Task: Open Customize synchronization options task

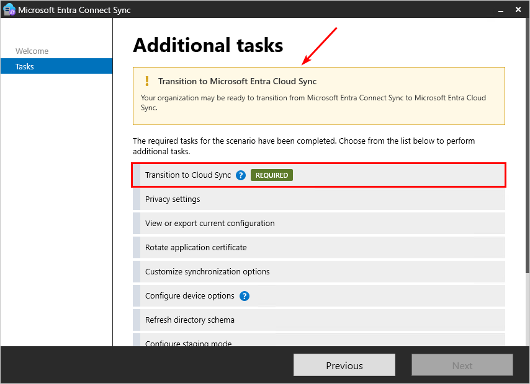Action: (319, 272)
